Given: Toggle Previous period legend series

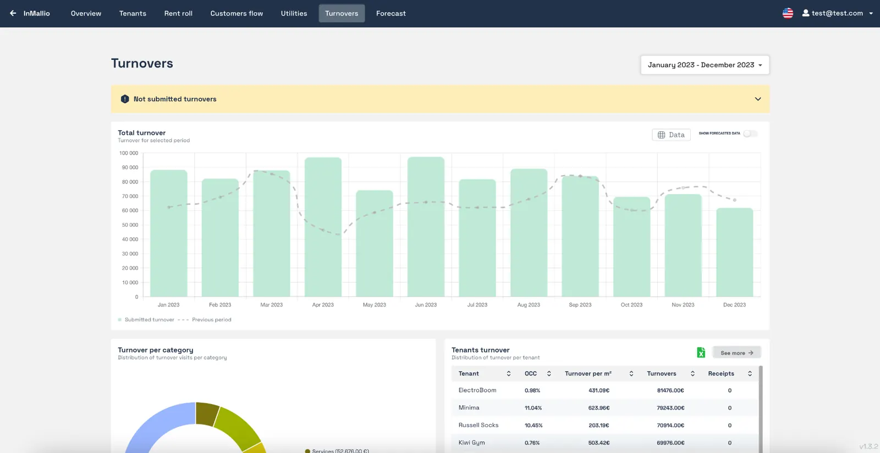Looking at the screenshot, I should (205, 320).
